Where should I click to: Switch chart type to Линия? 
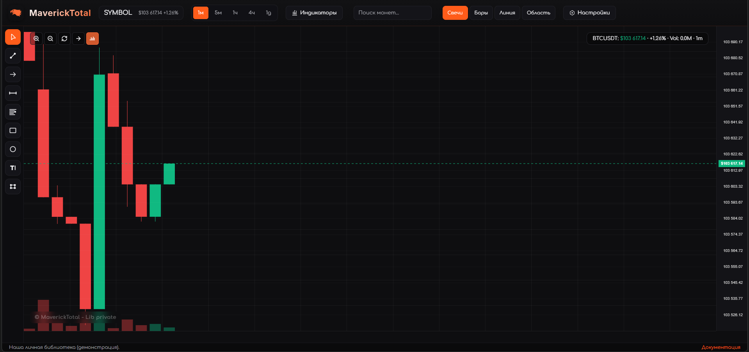coord(507,13)
